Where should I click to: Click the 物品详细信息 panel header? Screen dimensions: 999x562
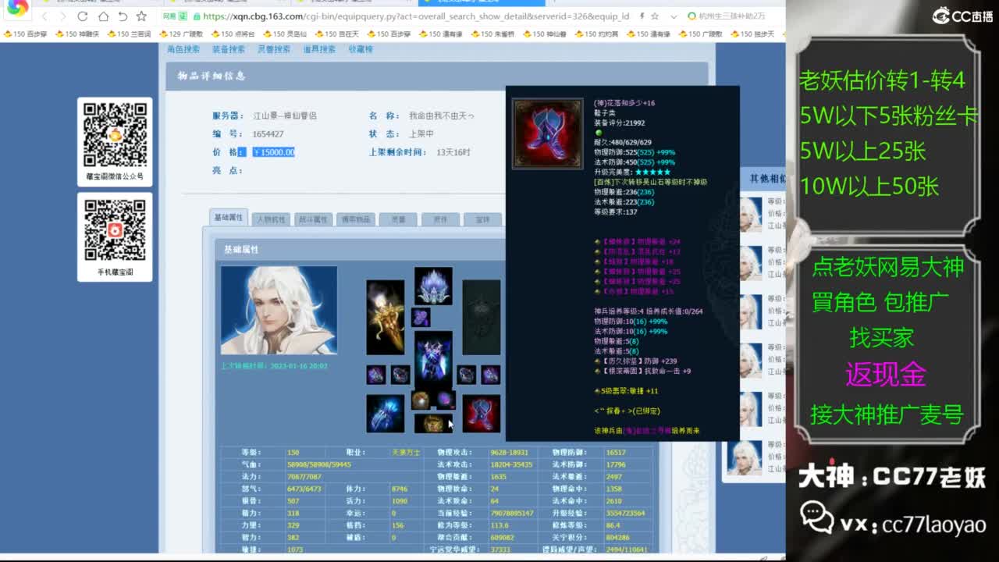[437, 76]
